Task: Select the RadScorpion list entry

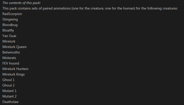Action: (x=12, y=14)
